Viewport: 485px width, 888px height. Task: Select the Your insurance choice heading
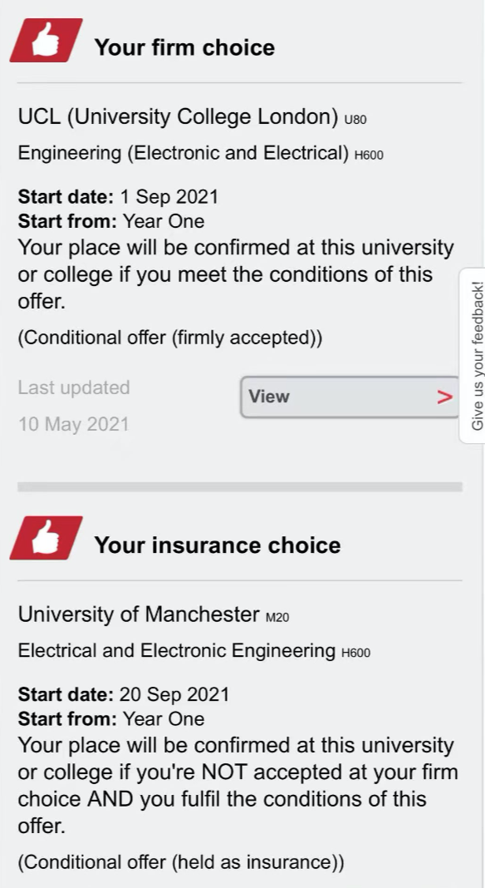218,545
